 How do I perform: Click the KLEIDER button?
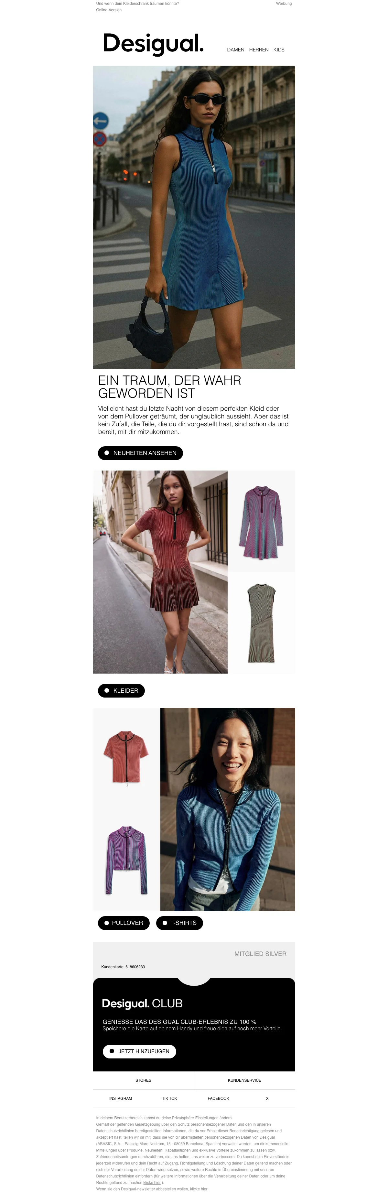(x=121, y=690)
